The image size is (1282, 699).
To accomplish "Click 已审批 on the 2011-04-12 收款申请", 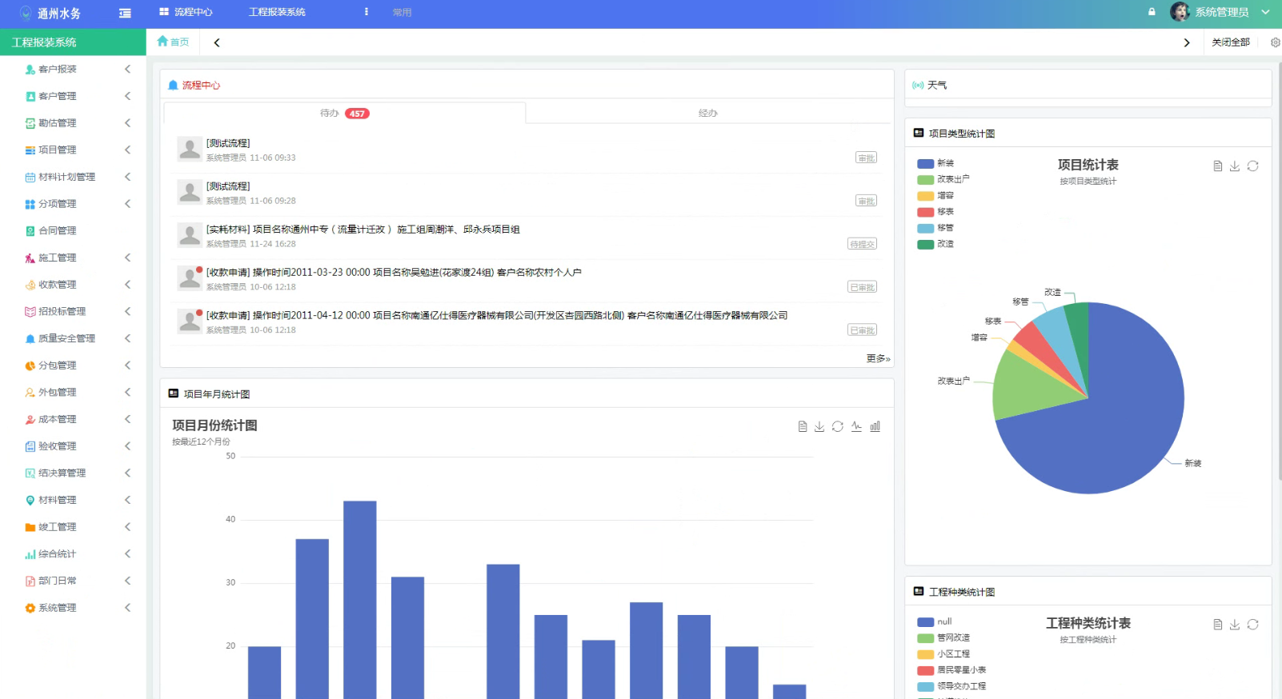I will coord(862,330).
